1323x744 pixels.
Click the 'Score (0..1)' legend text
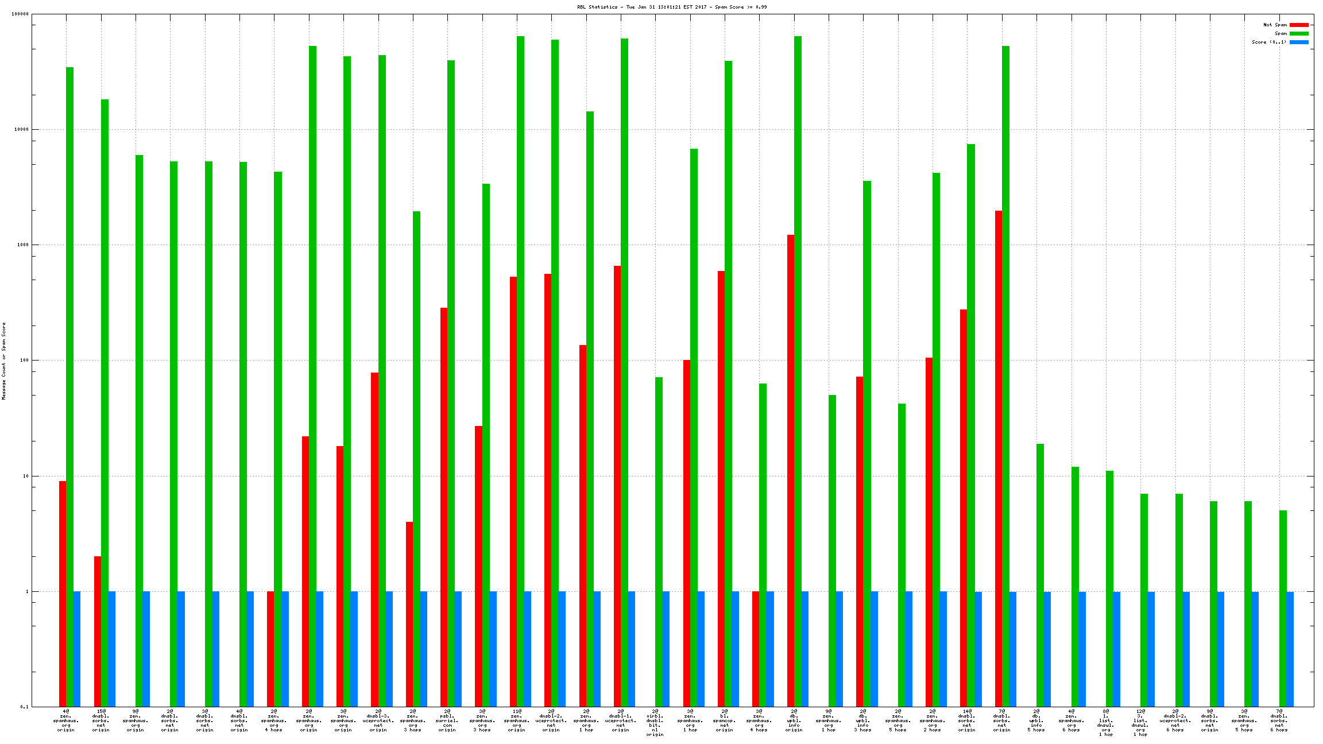1269,42
